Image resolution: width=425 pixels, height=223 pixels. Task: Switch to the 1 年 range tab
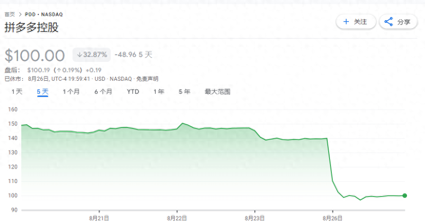[159, 92]
